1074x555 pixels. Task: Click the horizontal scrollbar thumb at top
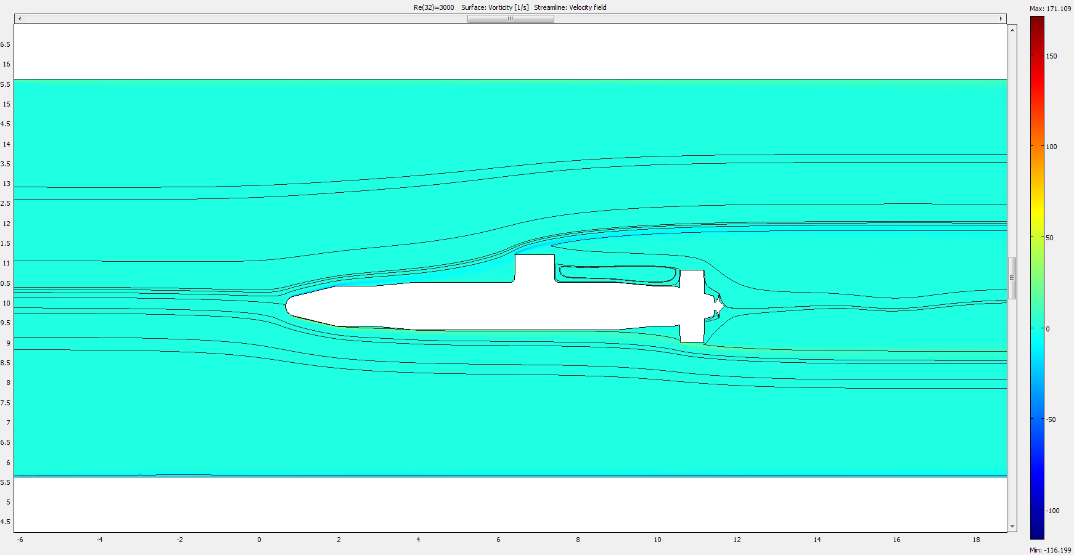510,18
